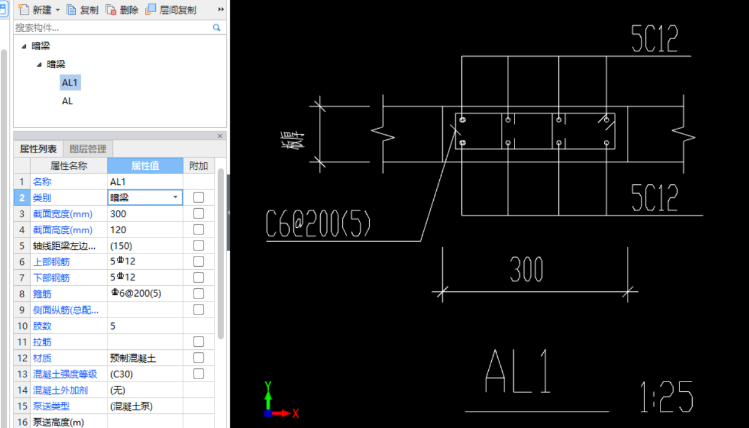Click the 属性值 column header
This screenshot has height=428, width=749.
145,165
